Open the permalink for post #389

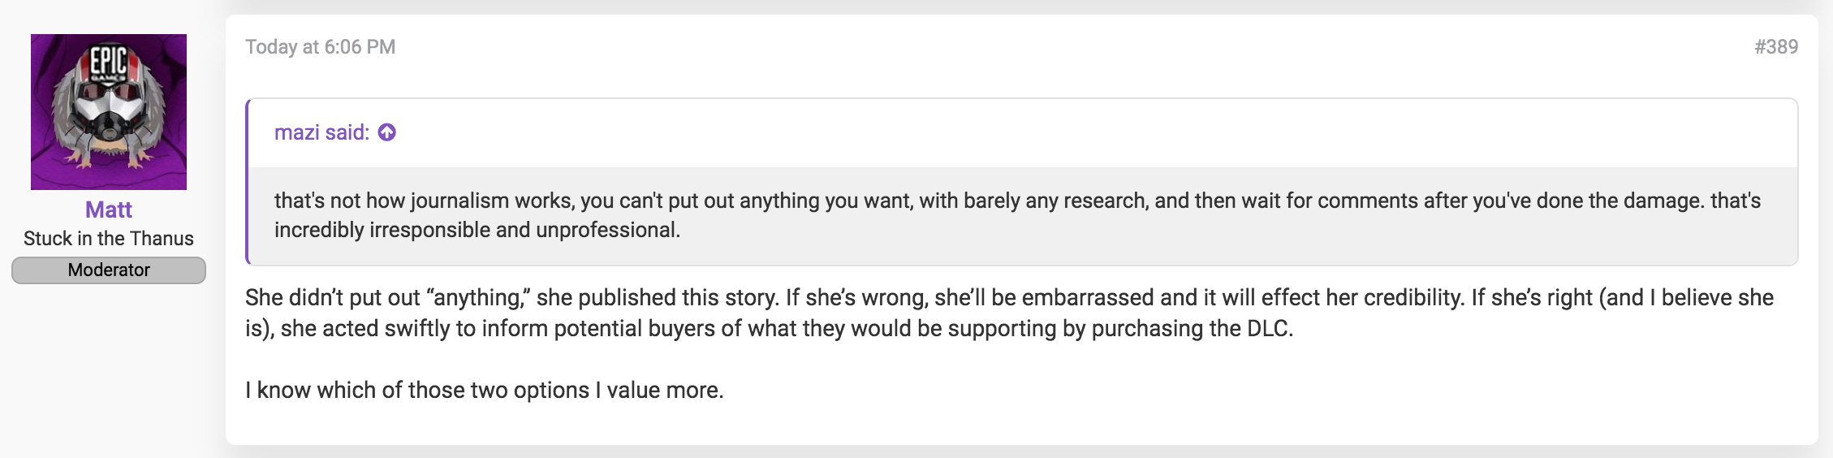[1776, 47]
